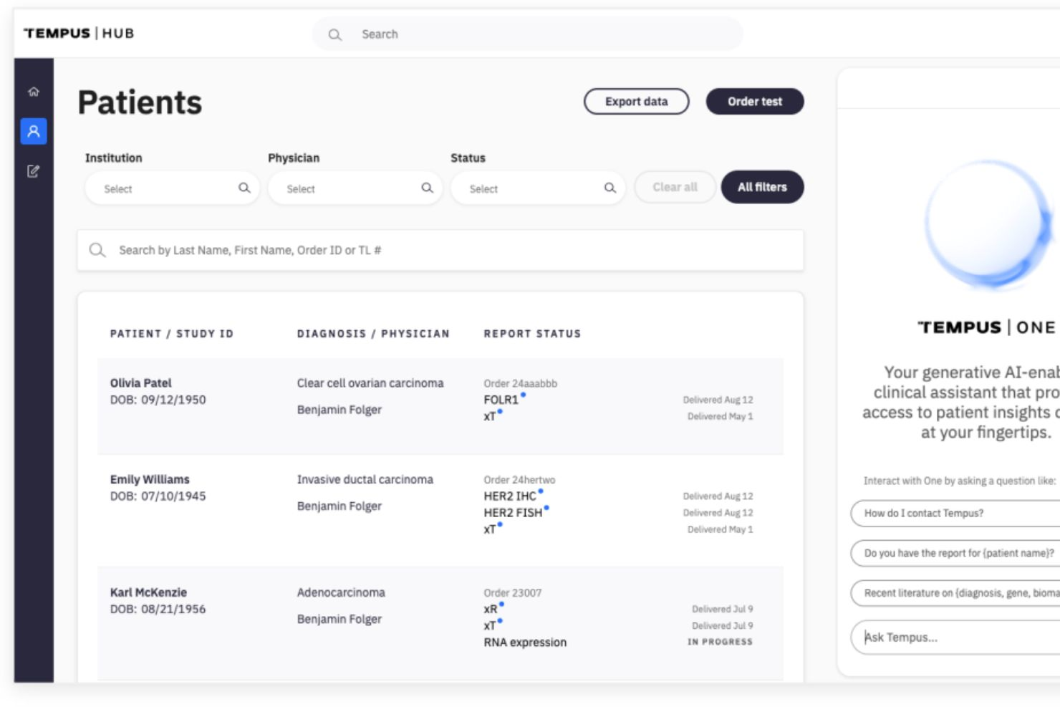The height and width of the screenshot is (707, 1060).
Task: Click the Order test button
Action: [x=755, y=102]
